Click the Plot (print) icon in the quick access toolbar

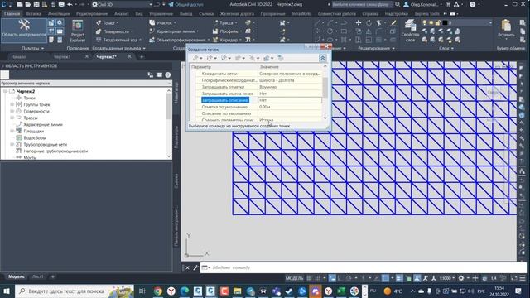[x=61, y=5]
